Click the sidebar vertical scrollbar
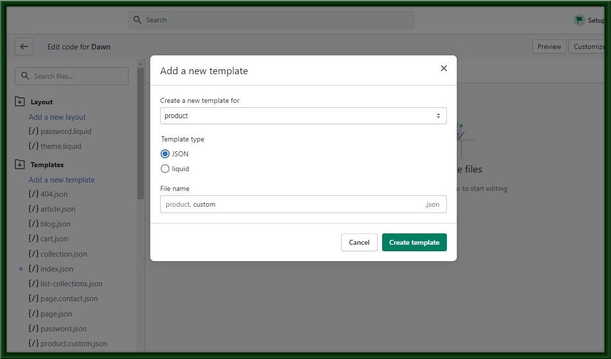 (x=140, y=134)
